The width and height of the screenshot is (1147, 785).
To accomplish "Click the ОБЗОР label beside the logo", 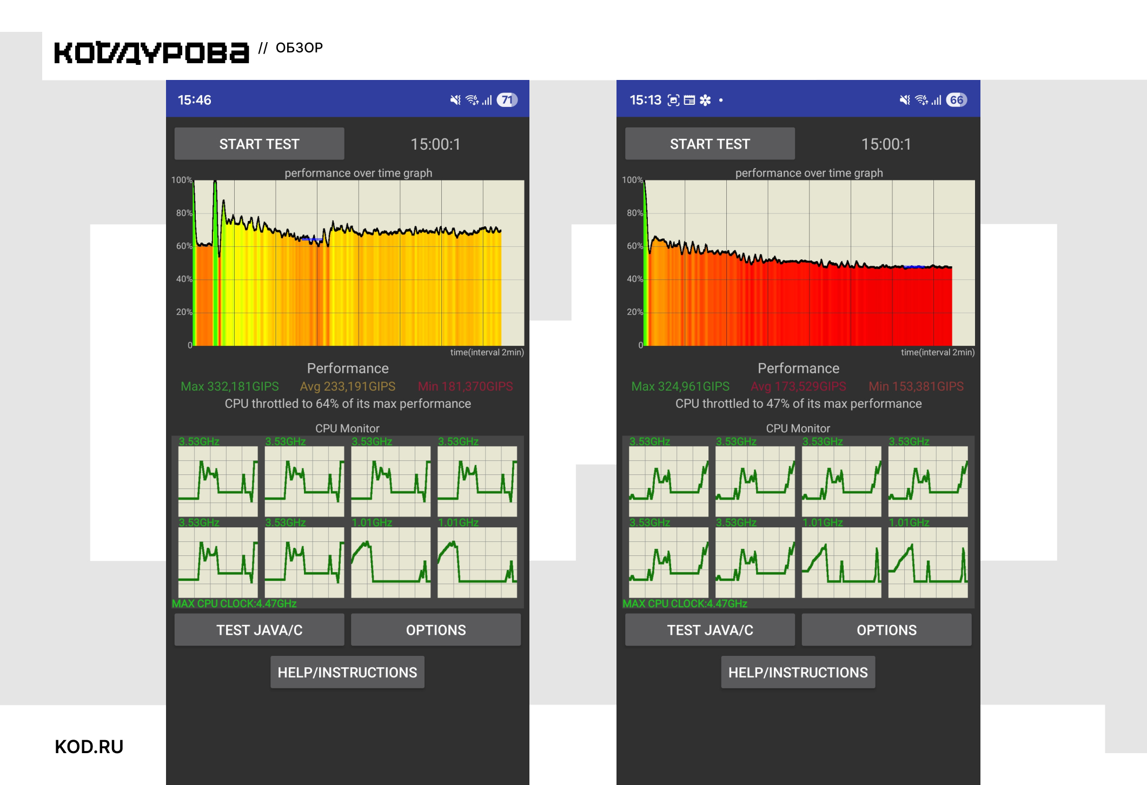I will click(299, 48).
